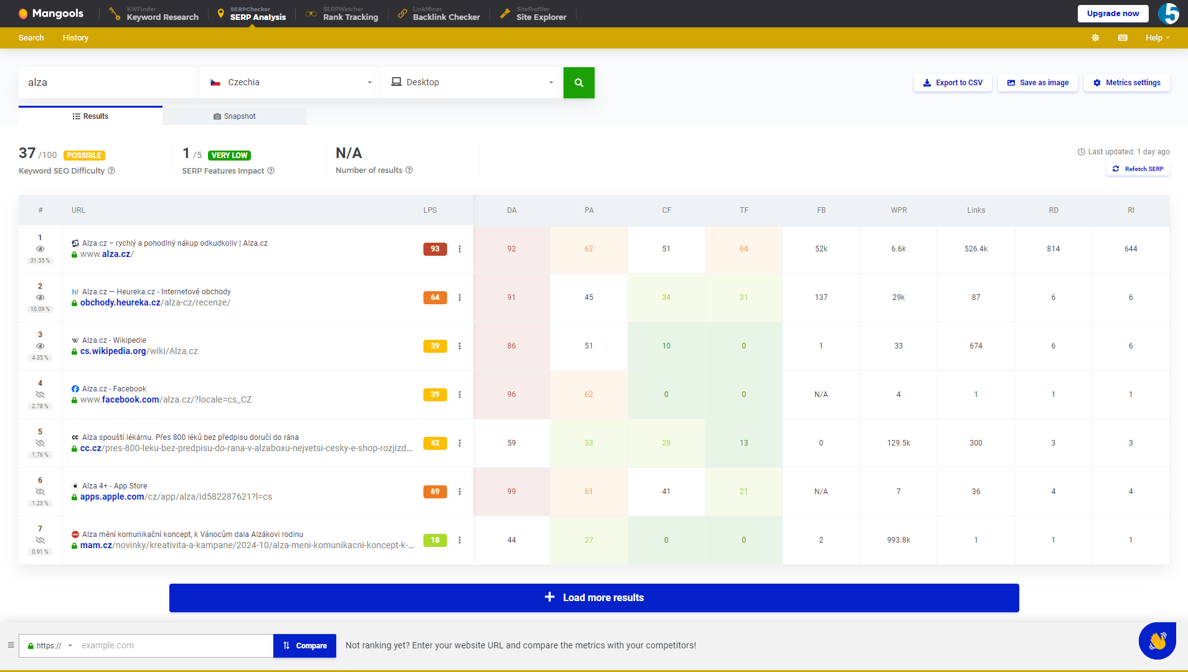Viewport: 1188px width, 672px height.
Task: Toggle the dark mode sun icon
Action: [1095, 38]
